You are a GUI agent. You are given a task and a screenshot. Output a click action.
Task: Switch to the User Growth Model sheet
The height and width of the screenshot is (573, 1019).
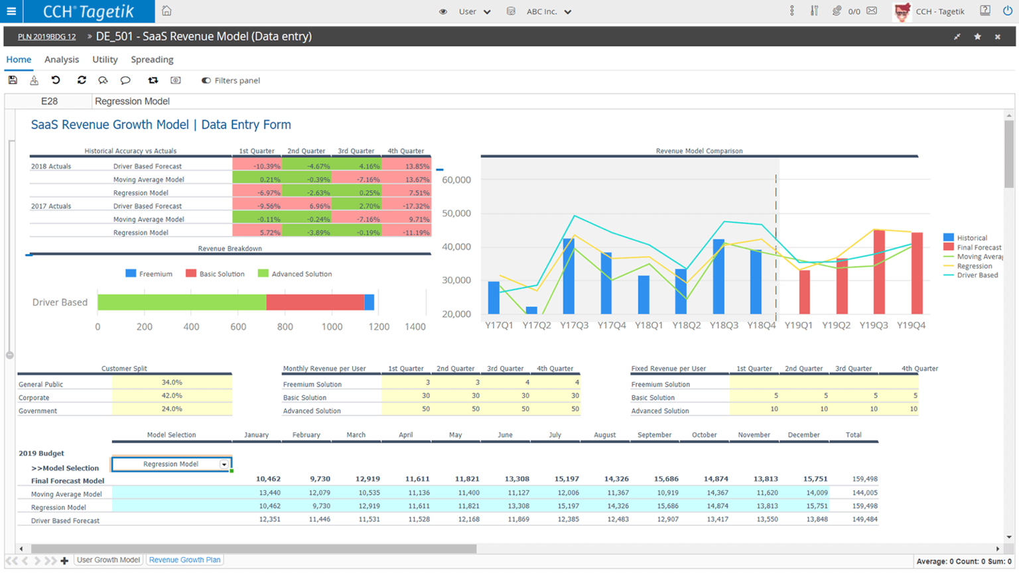point(108,560)
